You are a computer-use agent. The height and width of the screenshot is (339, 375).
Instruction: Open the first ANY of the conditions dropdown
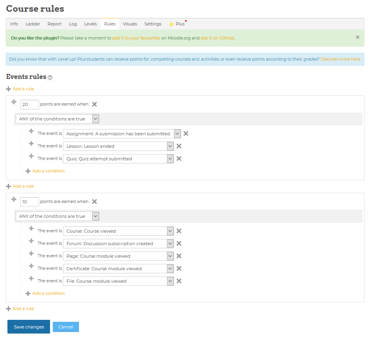click(57, 119)
